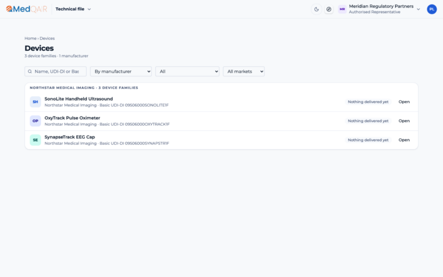443x277 pixels.
Task: Click OxyTrack's Nothing delivered yet badge
Action: tap(368, 121)
